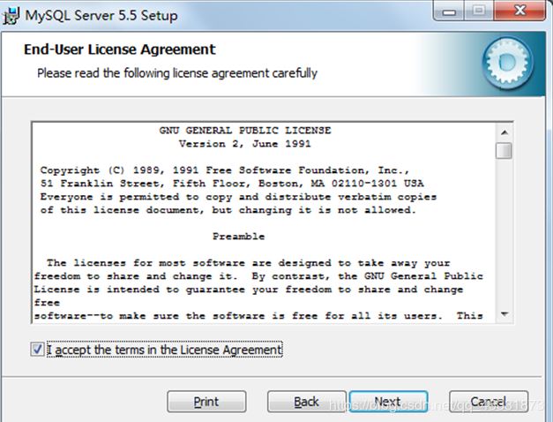This screenshot has width=553, height=422.
Task: Click the 'GNU GENERAL PUBLIC LICENSE' heading
Action: click(245, 131)
